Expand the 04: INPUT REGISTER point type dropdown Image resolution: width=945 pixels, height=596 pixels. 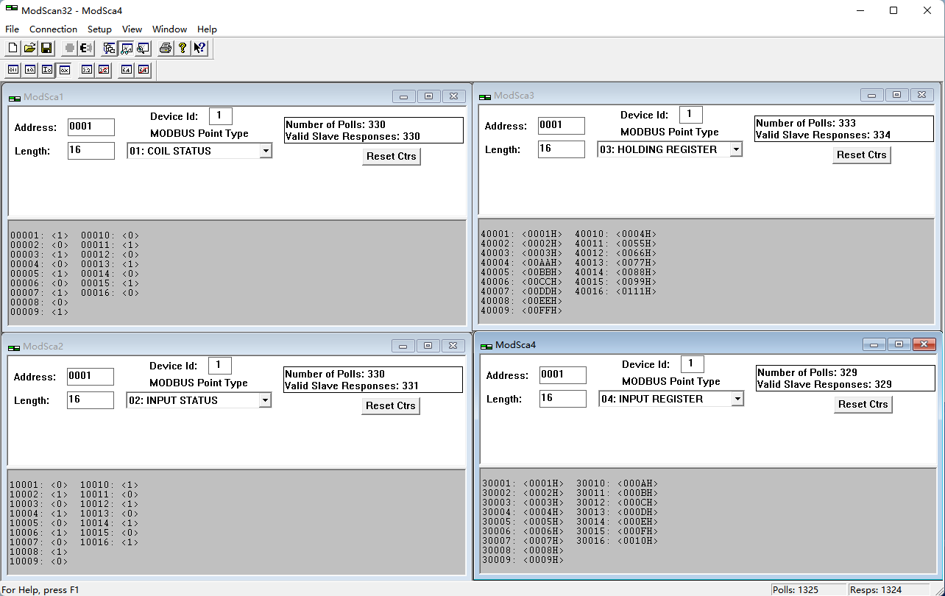(737, 399)
